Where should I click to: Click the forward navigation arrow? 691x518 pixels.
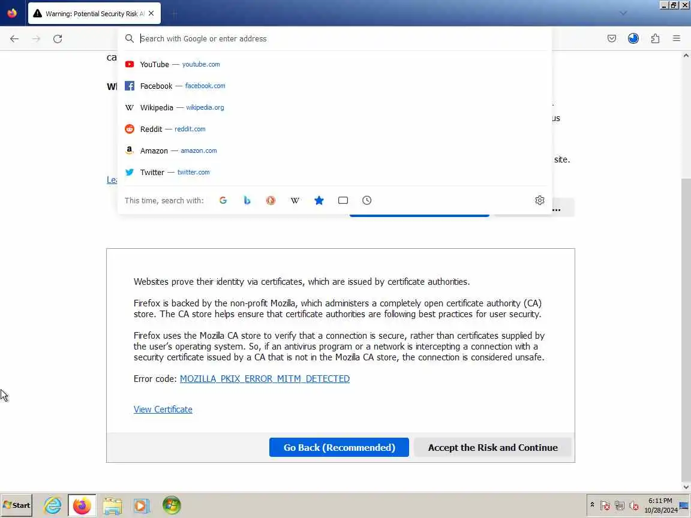click(36, 39)
